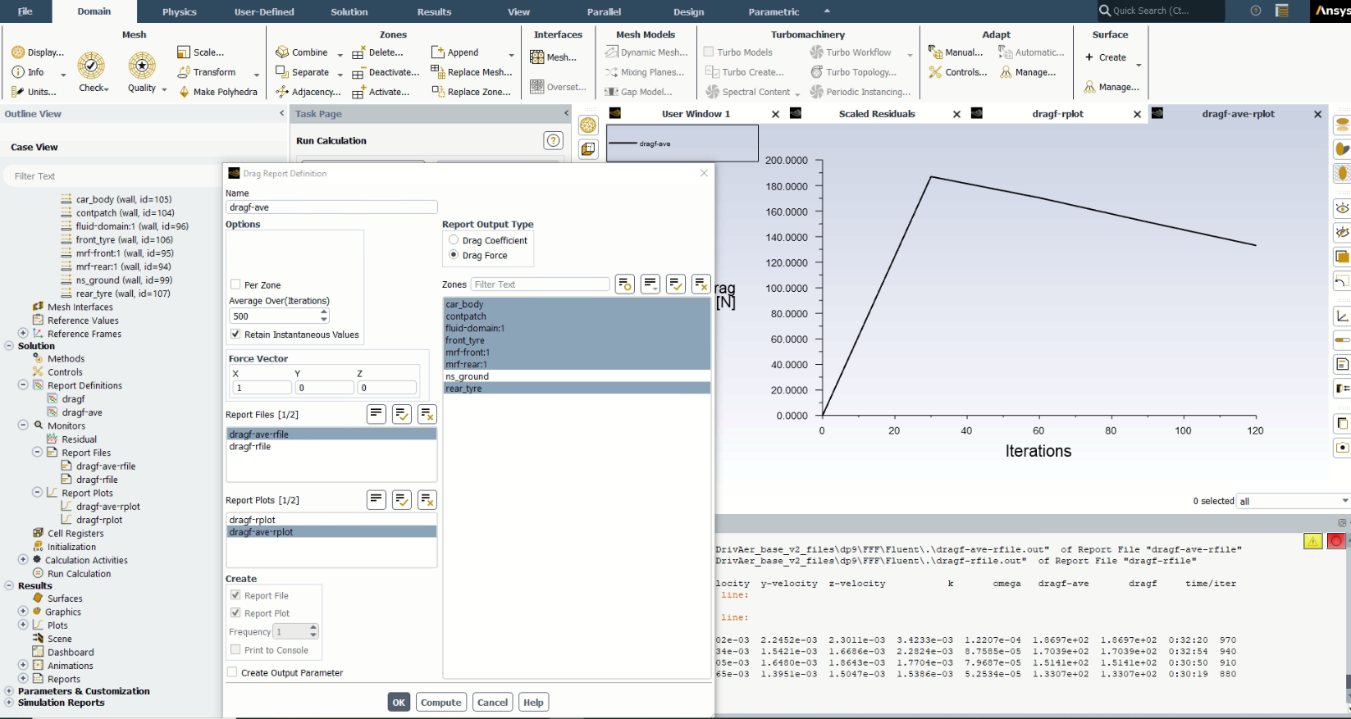The width and height of the screenshot is (1351, 719).
Task: Switch to dragf-rplot window tab
Action: coord(1057,114)
